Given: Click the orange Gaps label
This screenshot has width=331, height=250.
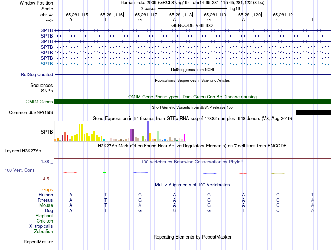Looking at the screenshot, I should click(x=47, y=190).
